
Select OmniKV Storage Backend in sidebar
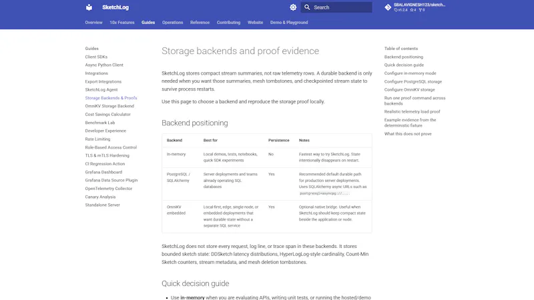[x=109, y=106]
